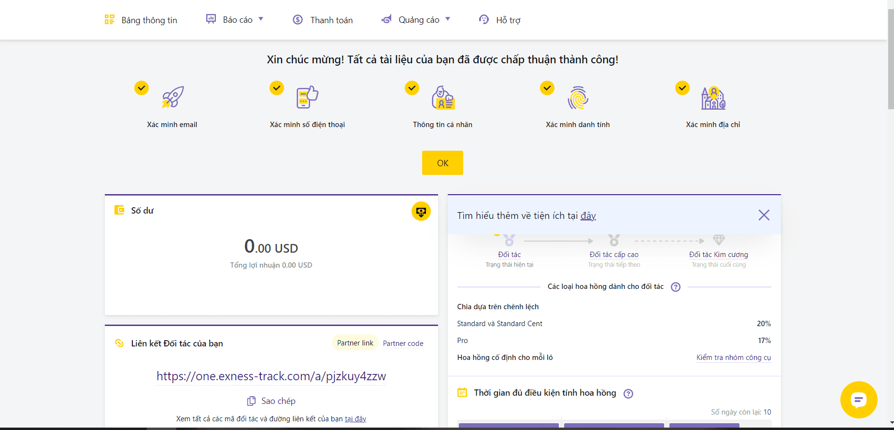Click the yellow withdraw icon in balance card
This screenshot has width=894, height=430.
click(x=421, y=211)
